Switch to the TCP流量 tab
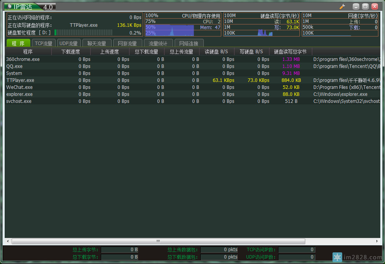Image resolution: width=385 pixels, height=264 pixels. point(44,43)
